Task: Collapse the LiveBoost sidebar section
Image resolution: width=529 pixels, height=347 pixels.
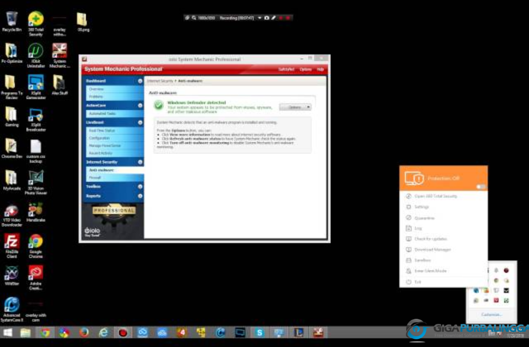Action: pyautogui.click(x=140, y=123)
